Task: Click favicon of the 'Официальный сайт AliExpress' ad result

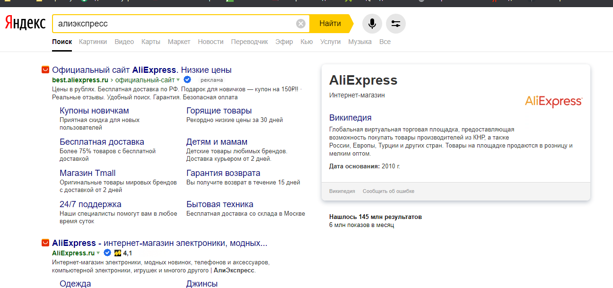Action: click(x=45, y=70)
